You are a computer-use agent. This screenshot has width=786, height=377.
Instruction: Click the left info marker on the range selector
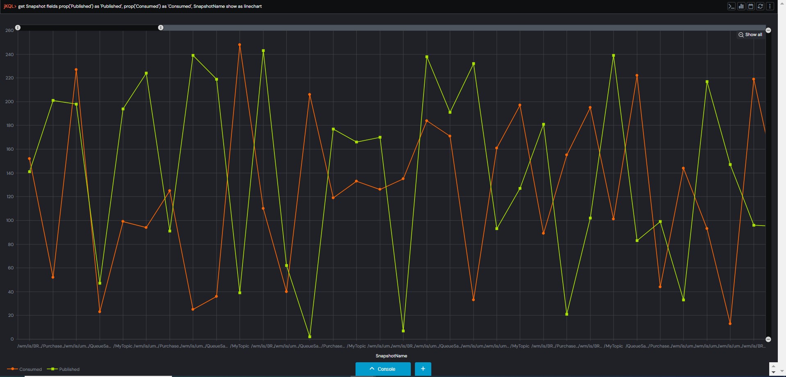click(17, 27)
